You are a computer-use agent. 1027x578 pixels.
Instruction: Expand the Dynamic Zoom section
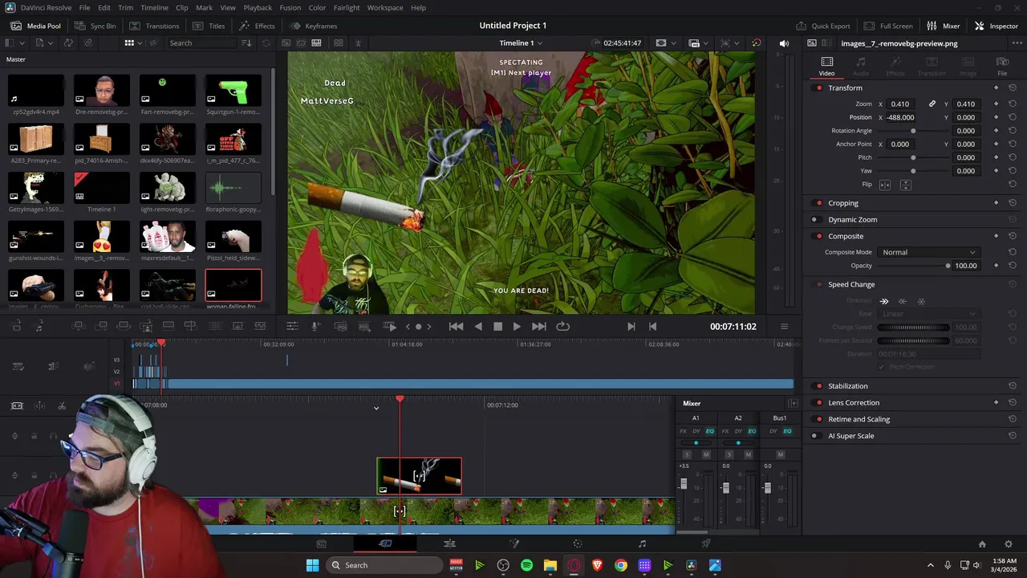pos(852,219)
